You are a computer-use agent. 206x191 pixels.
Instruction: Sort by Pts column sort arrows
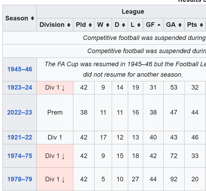(x=201, y=25)
